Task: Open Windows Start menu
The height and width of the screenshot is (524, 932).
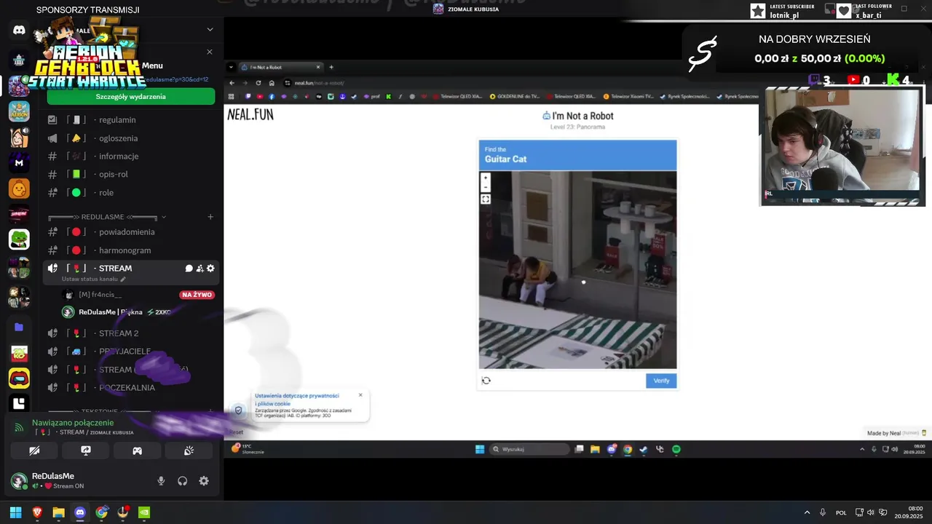Action: tap(15, 512)
